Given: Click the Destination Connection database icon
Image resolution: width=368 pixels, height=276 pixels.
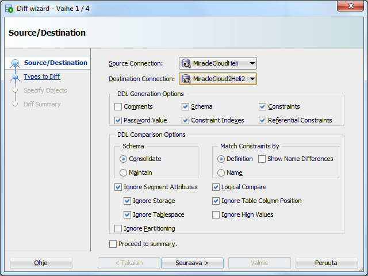Looking at the screenshot, I should pos(186,79).
